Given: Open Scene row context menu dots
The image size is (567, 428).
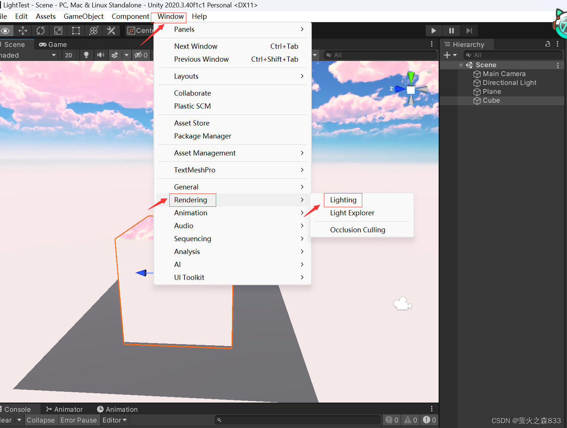Looking at the screenshot, I should 558,65.
